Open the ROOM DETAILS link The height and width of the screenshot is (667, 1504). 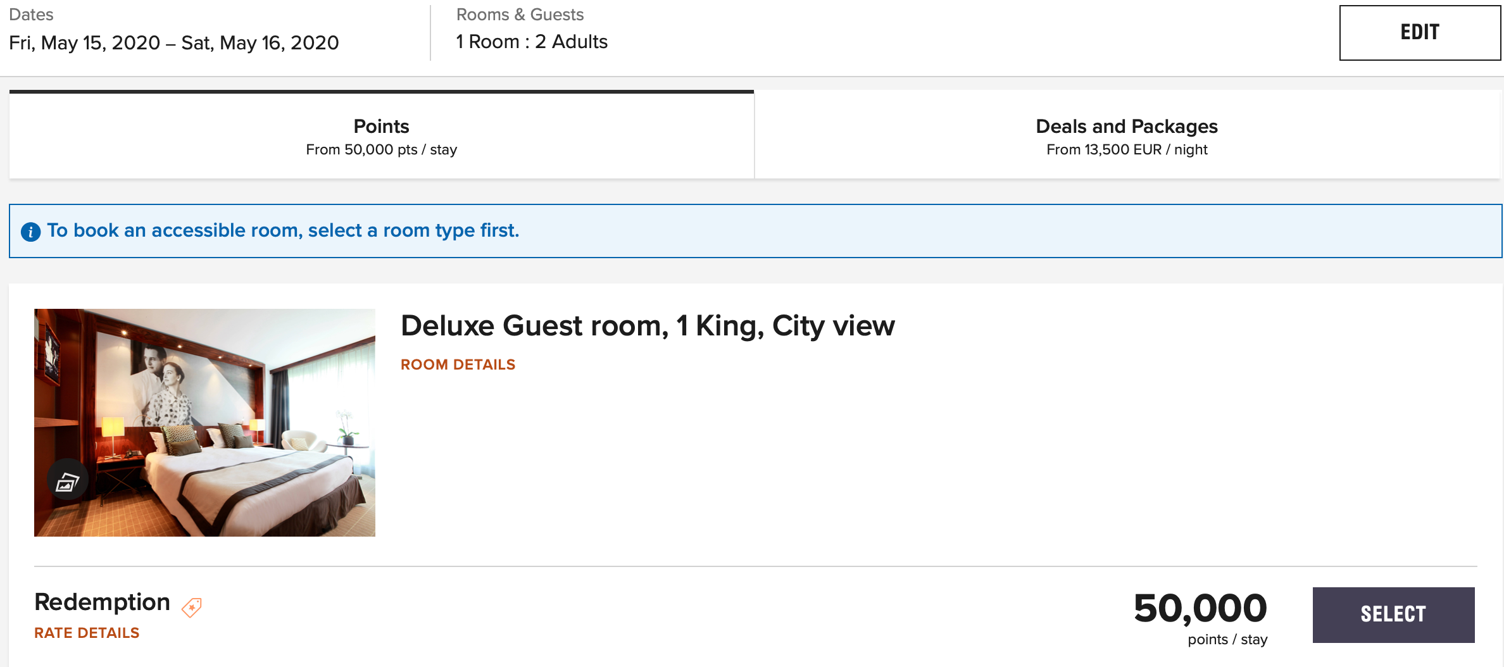[x=458, y=365]
